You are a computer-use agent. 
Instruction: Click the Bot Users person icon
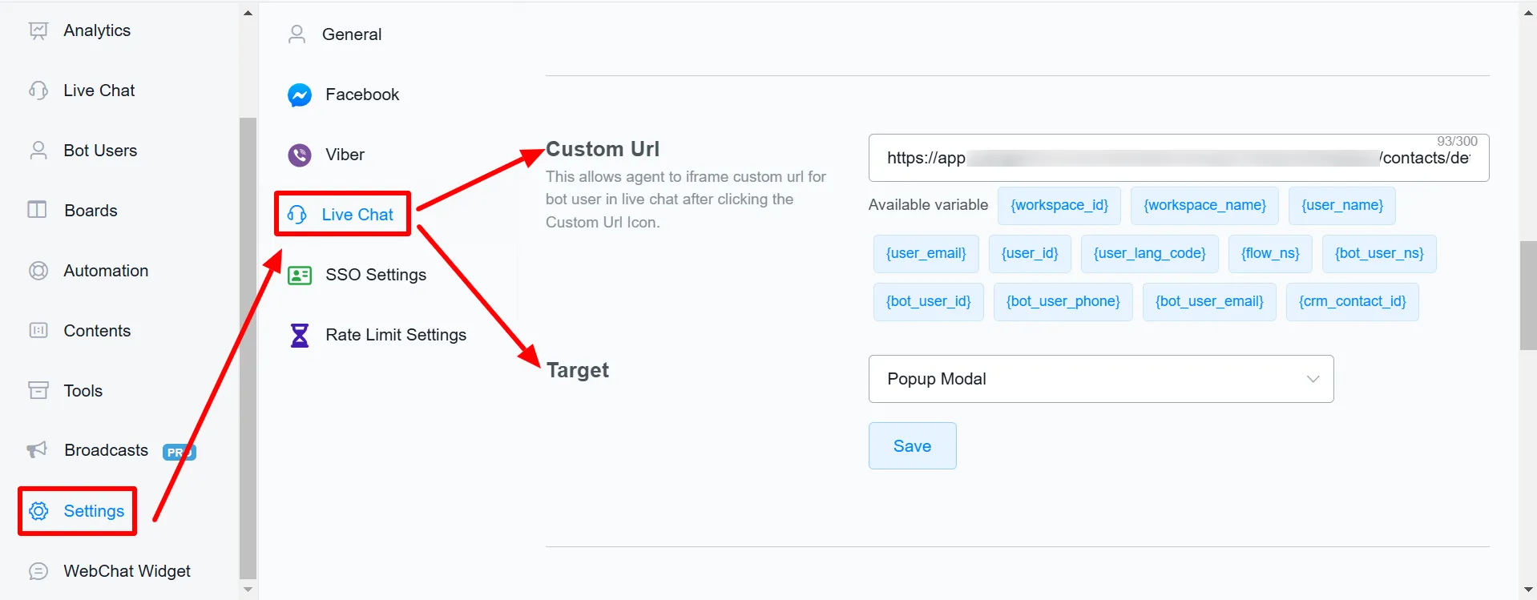[38, 151]
